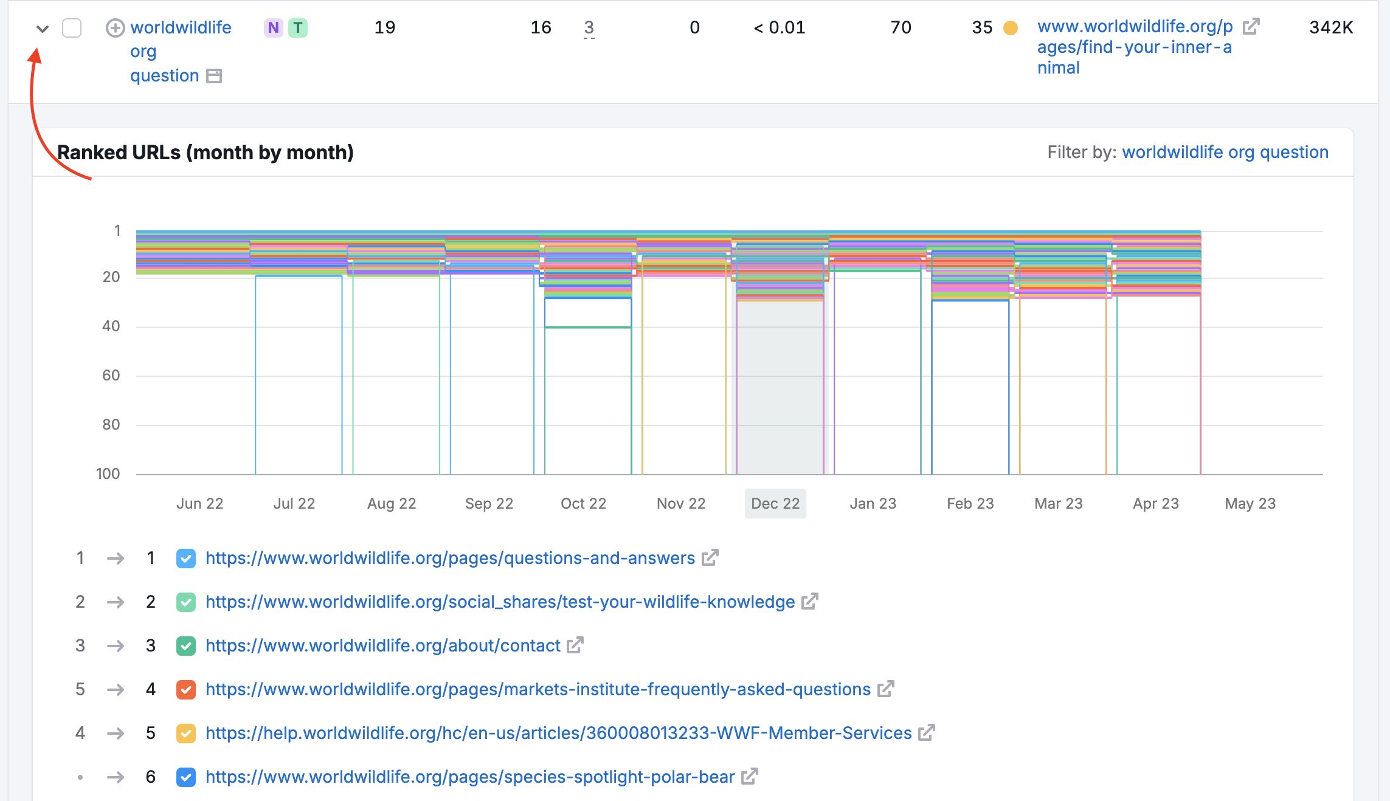Open external link beside questions-and-answers URL
Screen dimensions: 1390x801
click(x=710, y=557)
